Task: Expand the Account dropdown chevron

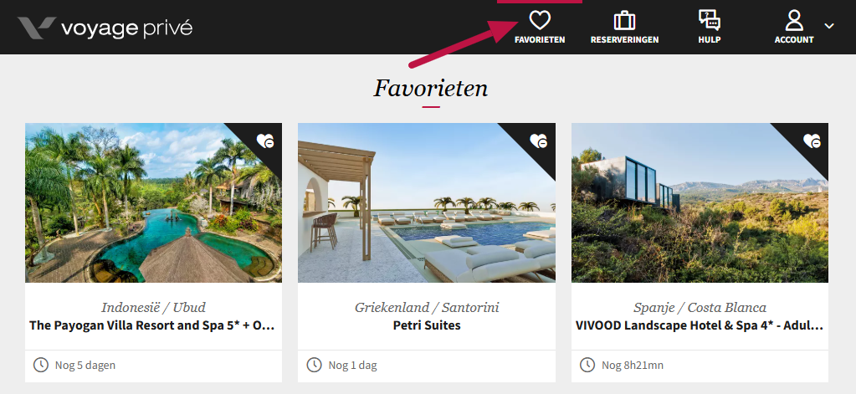Action: (x=829, y=26)
